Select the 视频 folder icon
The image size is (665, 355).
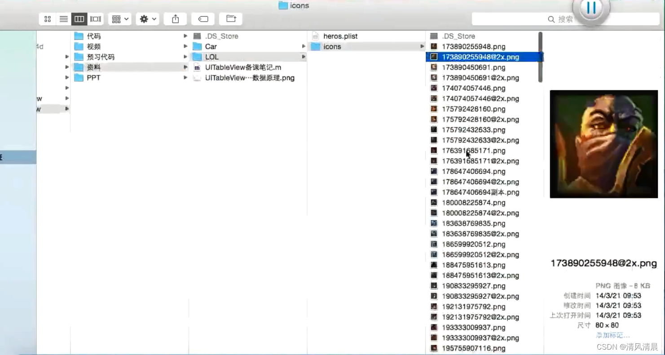click(x=79, y=46)
